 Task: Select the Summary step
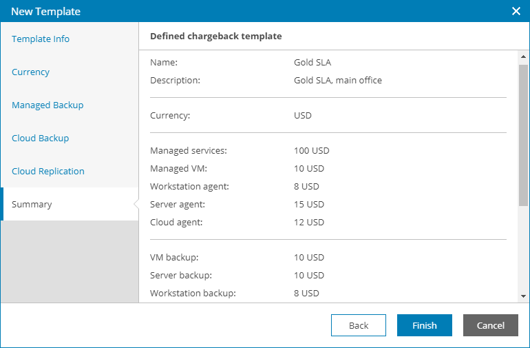[32, 205]
